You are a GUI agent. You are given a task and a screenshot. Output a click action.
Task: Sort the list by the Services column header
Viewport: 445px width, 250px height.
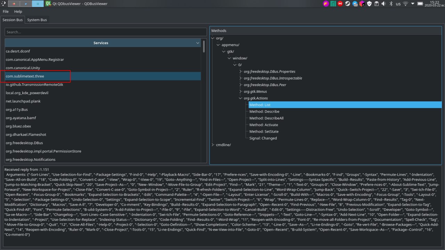tap(103, 43)
